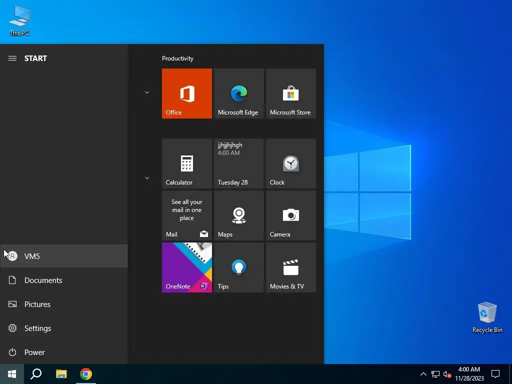The height and width of the screenshot is (384, 512).
Task: Collapse the Start hamburger menu
Action: (x=12, y=58)
